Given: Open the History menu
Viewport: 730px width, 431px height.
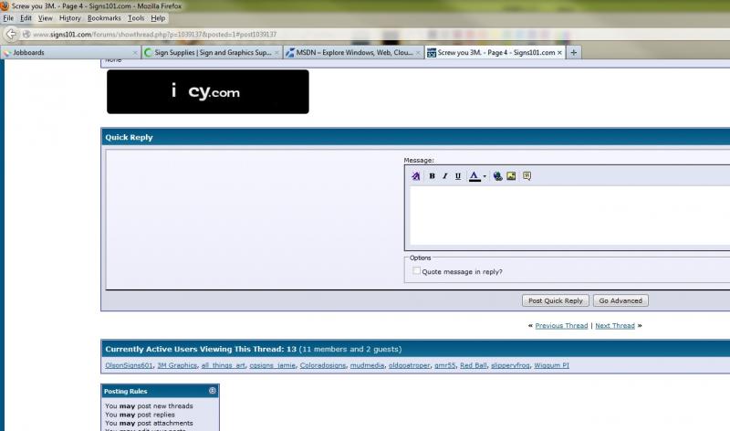Looking at the screenshot, I should tap(70, 18).
